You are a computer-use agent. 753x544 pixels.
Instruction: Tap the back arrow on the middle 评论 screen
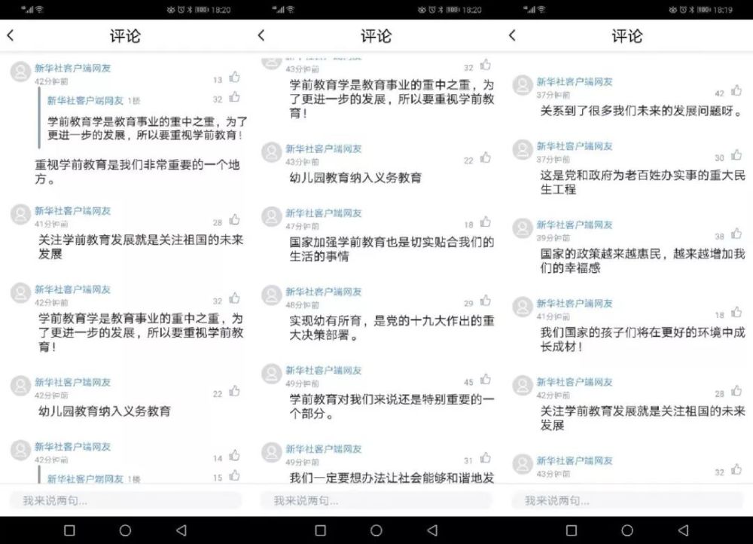pyautogui.click(x=261, y=35)
